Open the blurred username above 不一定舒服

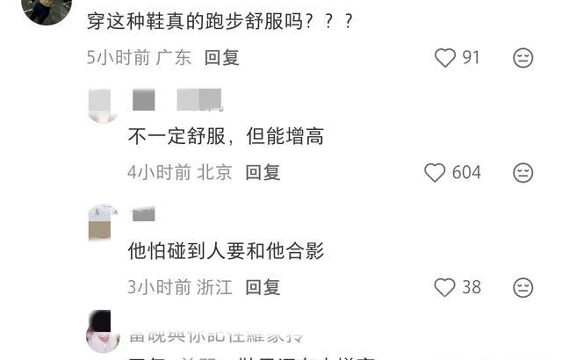click(177, 100)
